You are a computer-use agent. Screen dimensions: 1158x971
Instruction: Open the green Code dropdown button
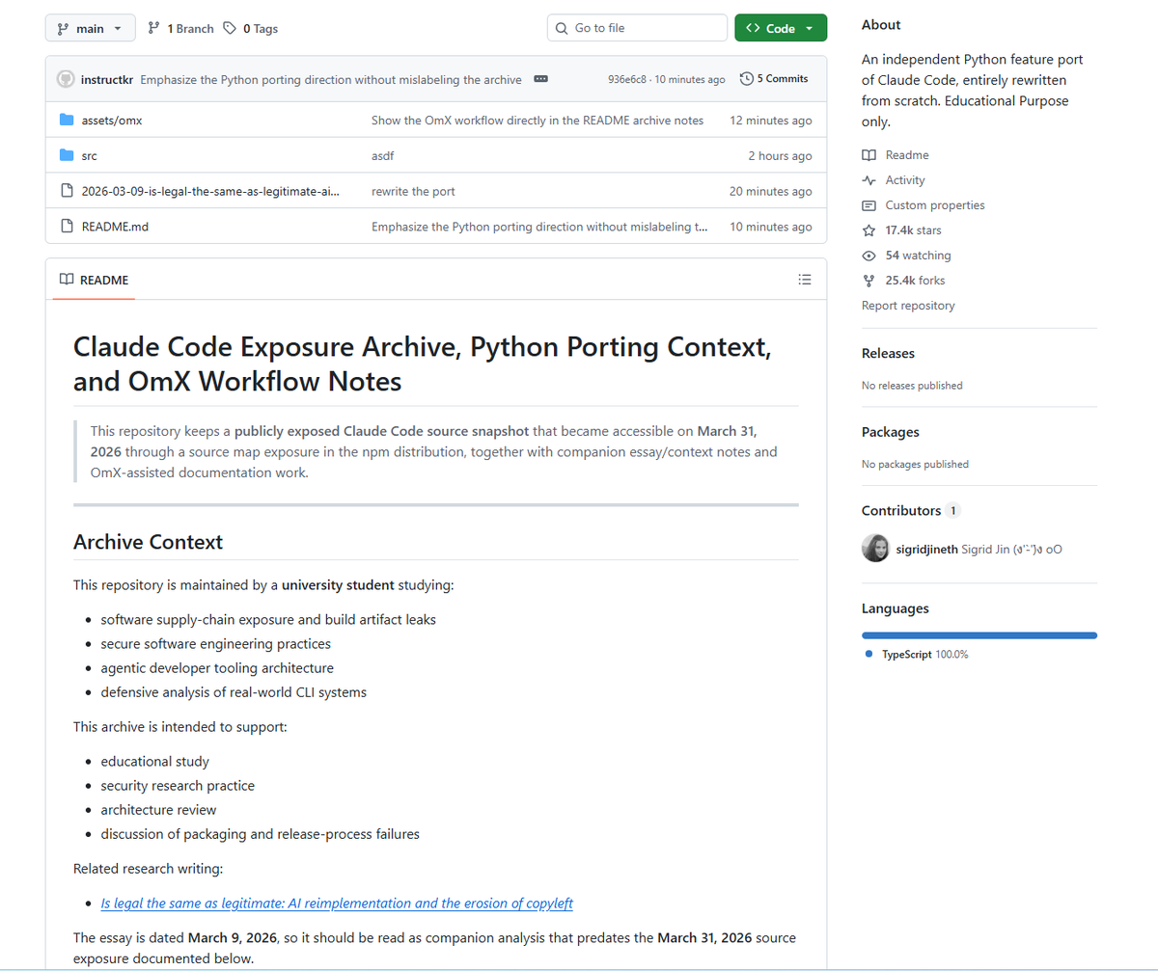[781, 28]
